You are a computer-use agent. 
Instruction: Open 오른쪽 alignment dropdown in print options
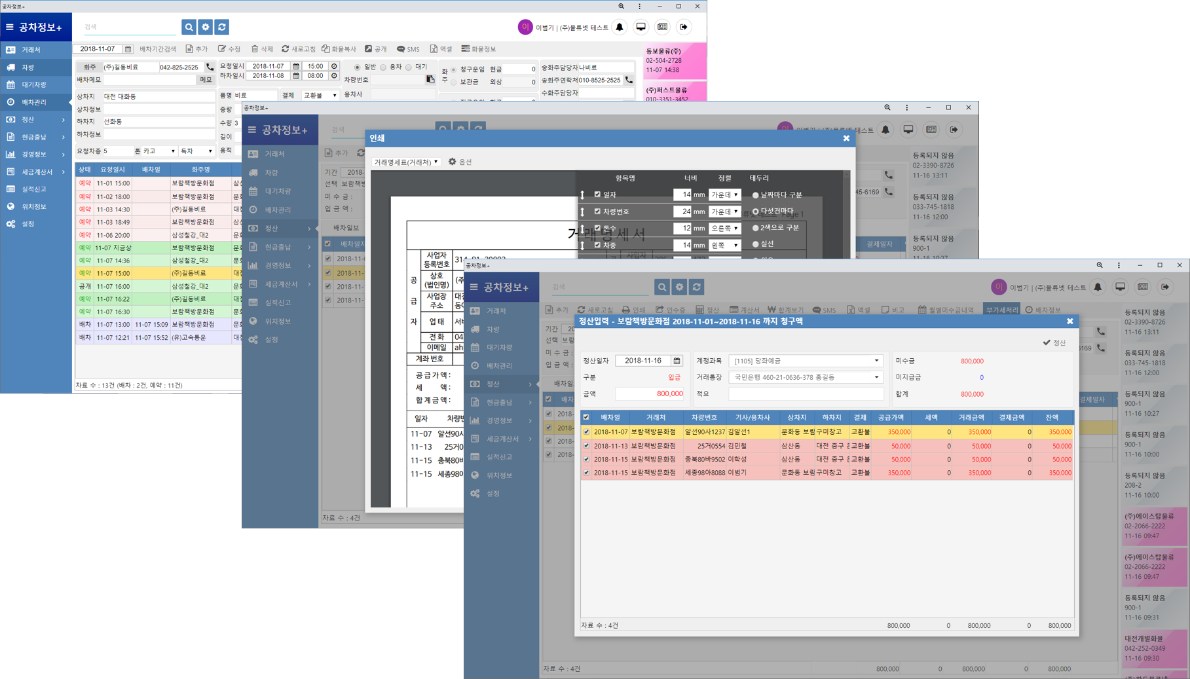coord(725,228)
